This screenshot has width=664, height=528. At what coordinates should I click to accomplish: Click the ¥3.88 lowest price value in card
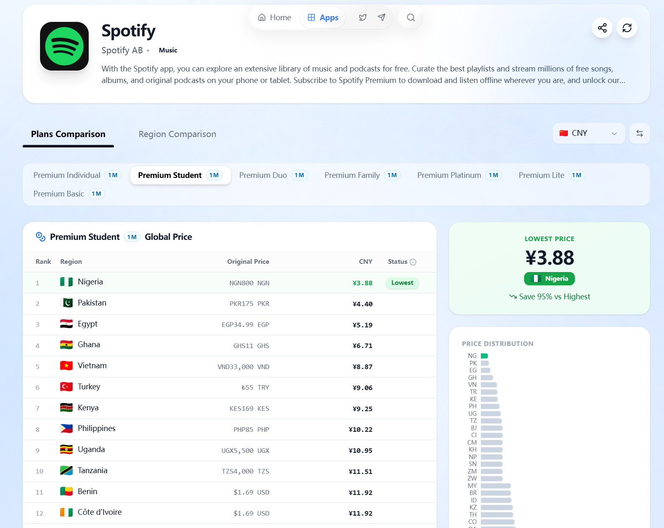(x=549, y=258)
